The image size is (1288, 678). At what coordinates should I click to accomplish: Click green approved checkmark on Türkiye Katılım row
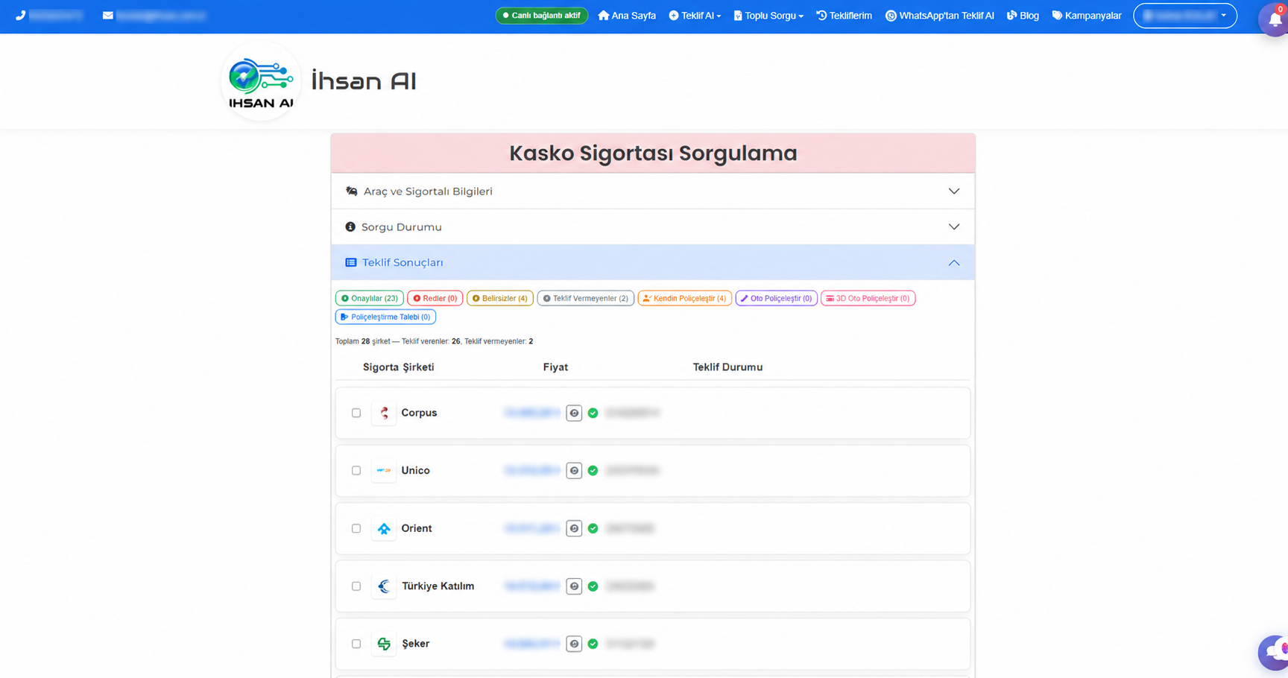coord(593,586)
